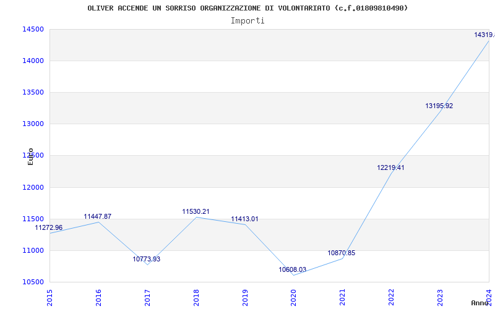The width and height of the screenshot is (495, 309).
Task: Select the 12000 y-axis tick label
Action: pos(32,187)
